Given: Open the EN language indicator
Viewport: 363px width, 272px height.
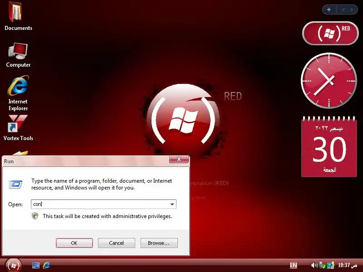Looking at the screenshot, I should 293,265.
